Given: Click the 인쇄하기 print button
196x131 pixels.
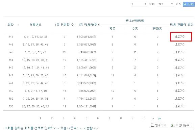Looking at the screenshot, I should [x=158, y=125].
